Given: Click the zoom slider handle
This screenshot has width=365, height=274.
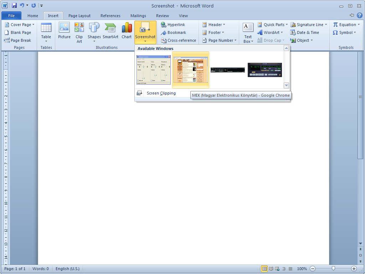Looking at the screenshot, I should (x=333, y=269).
